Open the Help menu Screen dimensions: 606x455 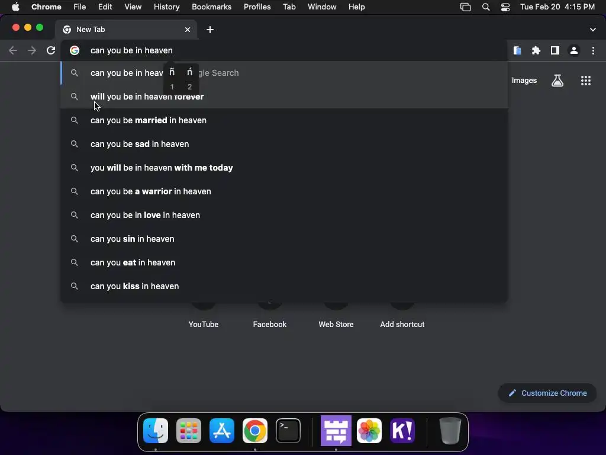(356, 7)
